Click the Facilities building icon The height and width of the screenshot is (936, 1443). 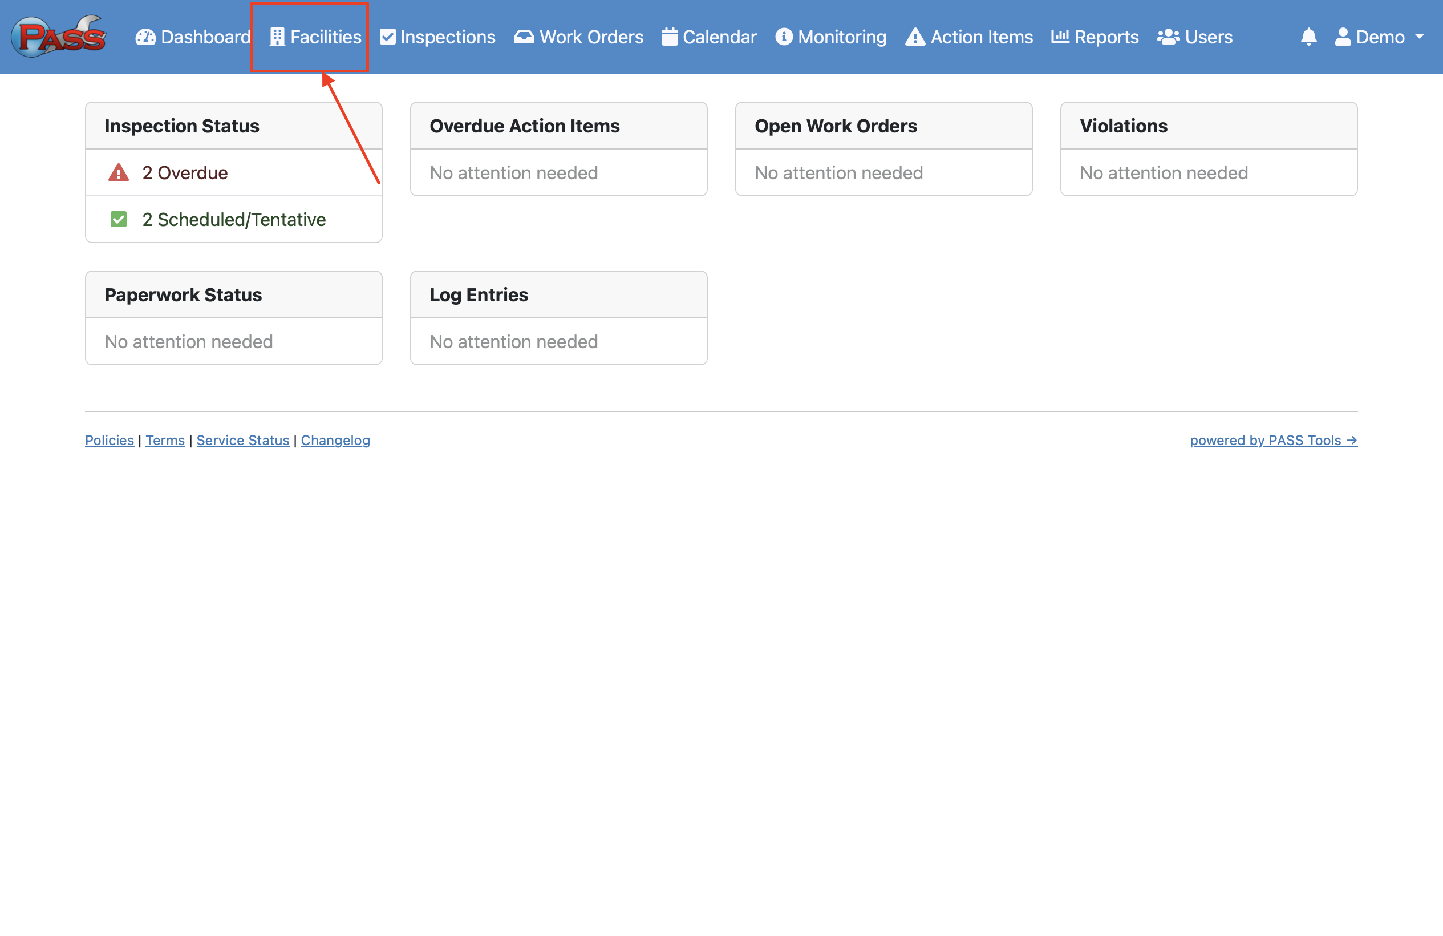[277, 37]
